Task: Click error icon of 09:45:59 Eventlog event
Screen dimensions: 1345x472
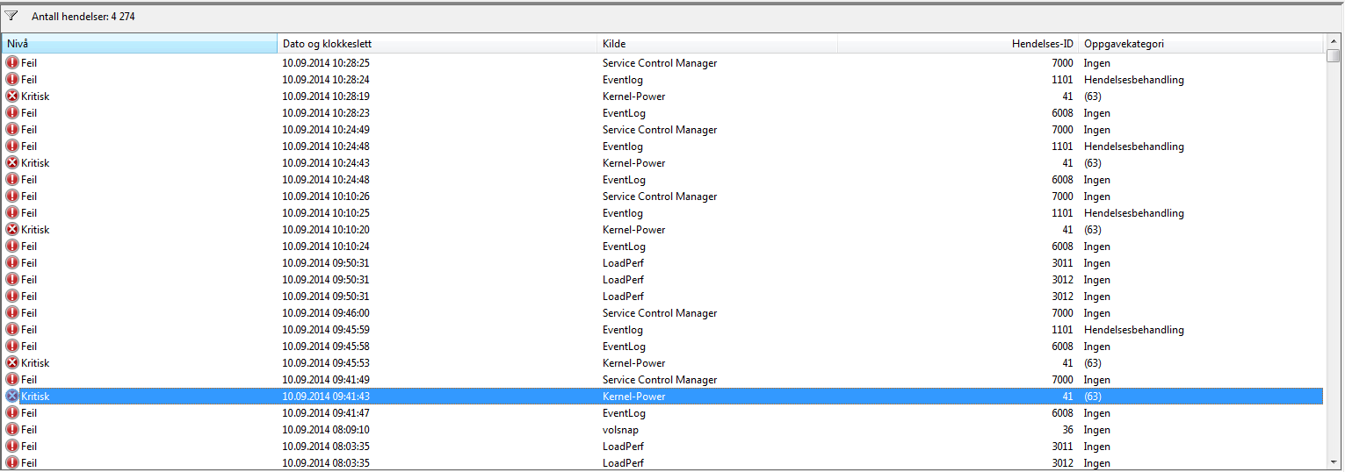Action: pos(12,330)
